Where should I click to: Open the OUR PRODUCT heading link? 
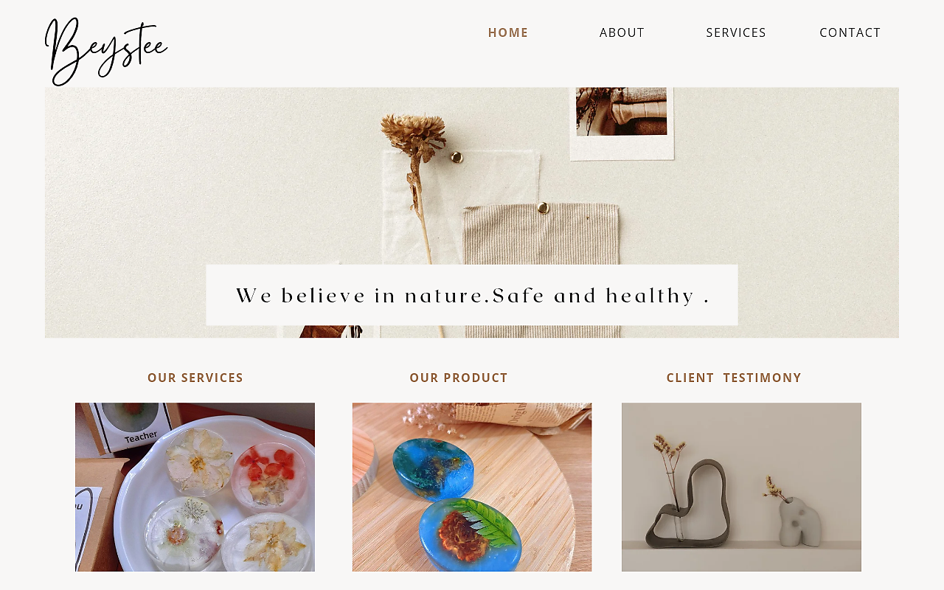pyautogui.click(x=459, y=378)
